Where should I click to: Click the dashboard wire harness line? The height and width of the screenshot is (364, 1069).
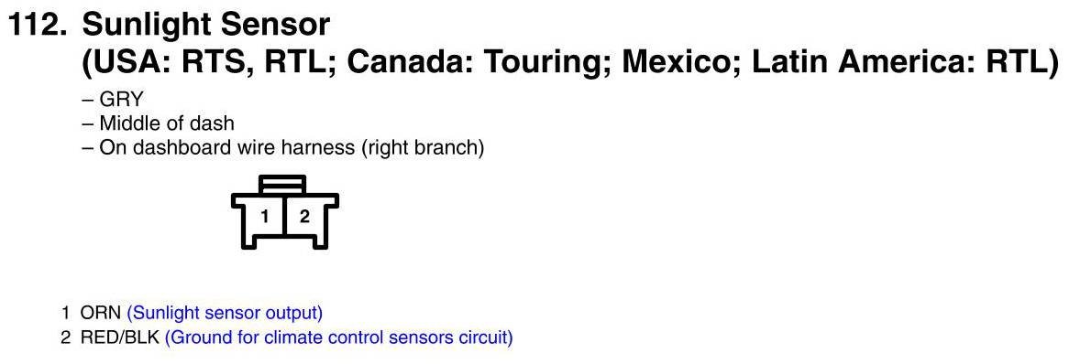(x=283, y=147)
